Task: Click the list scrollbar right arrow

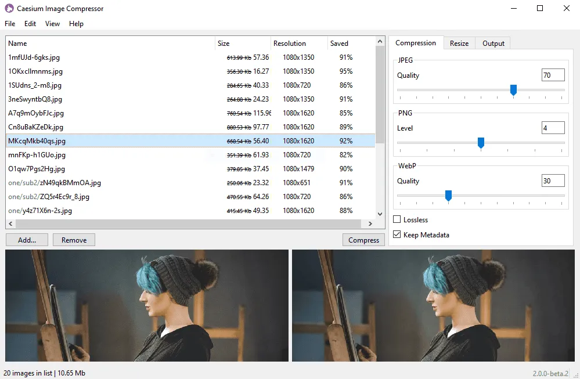Action: [x=372, y=223]
